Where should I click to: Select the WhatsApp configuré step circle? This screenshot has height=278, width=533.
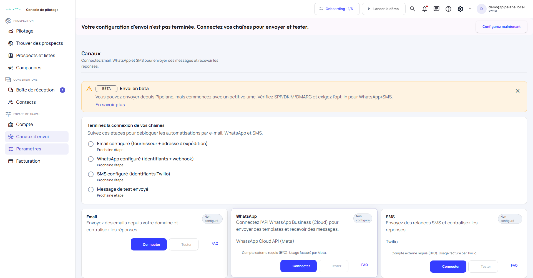[x=91, y=159]
